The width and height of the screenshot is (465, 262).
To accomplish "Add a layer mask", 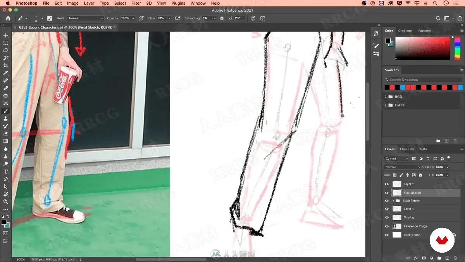I will tap(424, 258).
